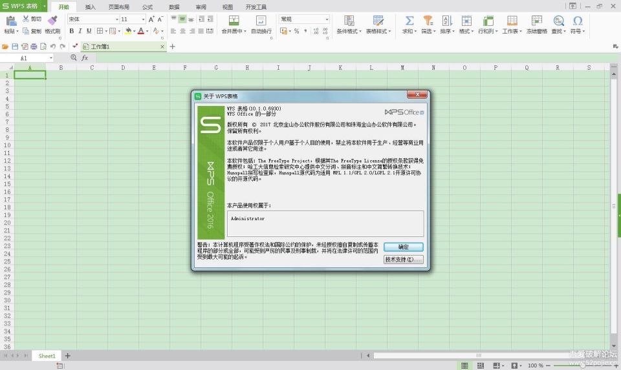Close the 工作簿1 document tab
621x370 pixels.
[x=162, y=46]
